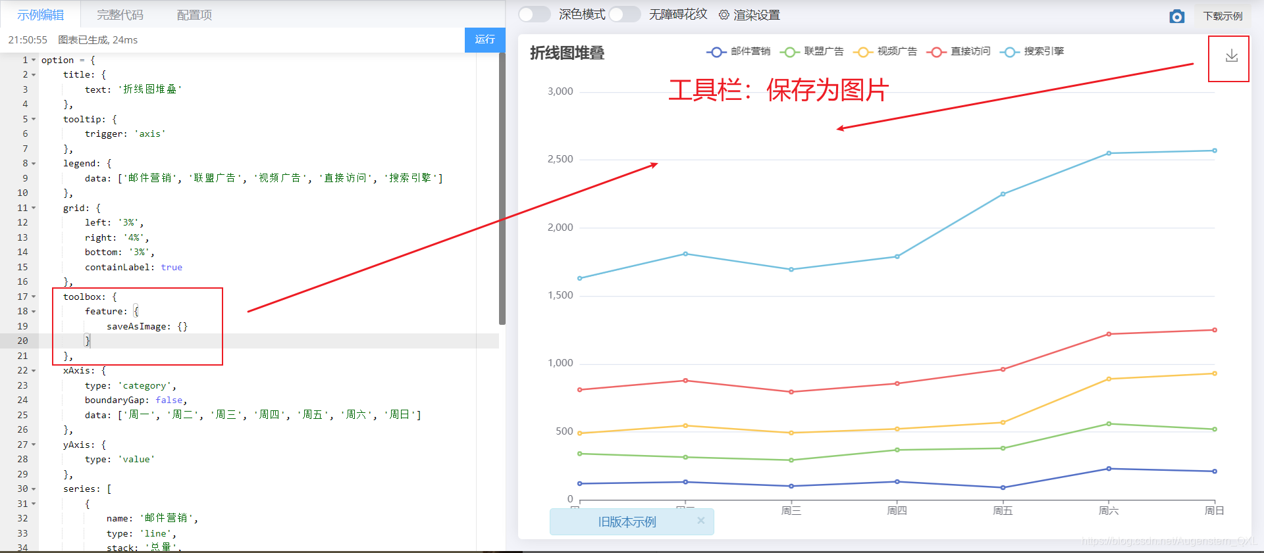Toggle dark mode switch
The width and height of the screenshot is (1264, 553).
534,14
